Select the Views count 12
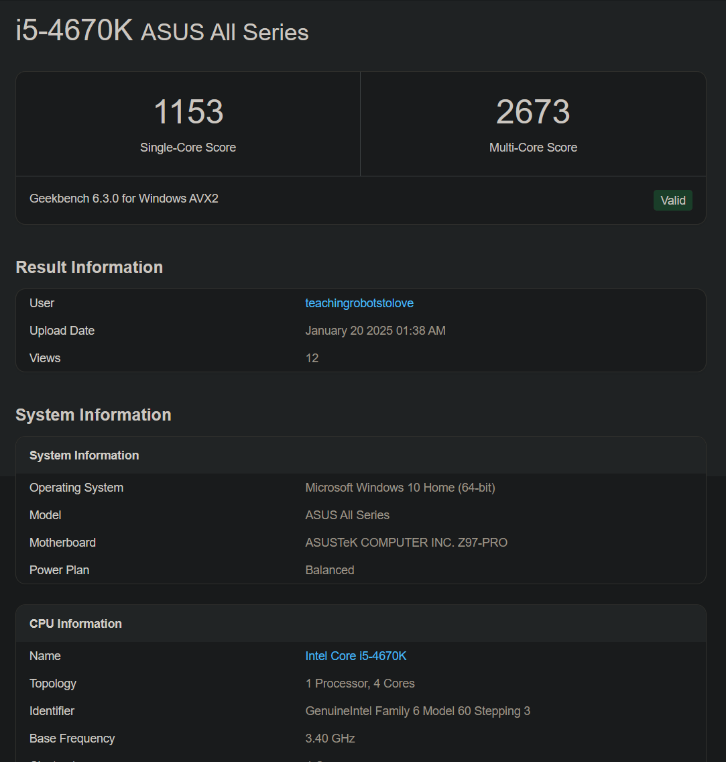 pos(312,358)
